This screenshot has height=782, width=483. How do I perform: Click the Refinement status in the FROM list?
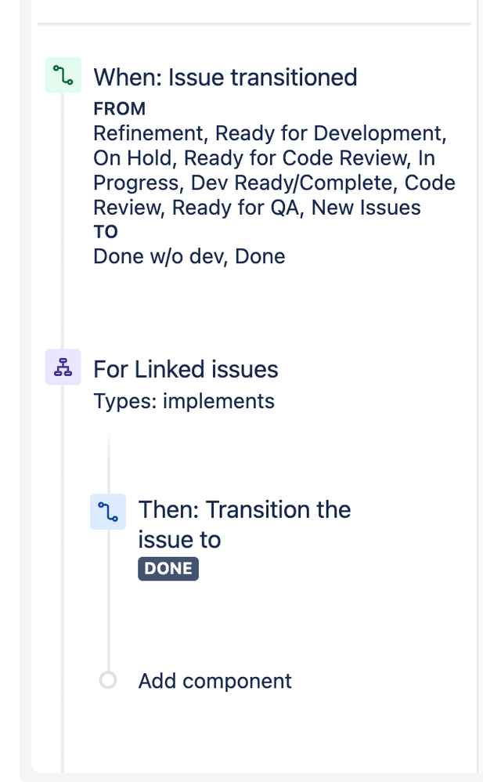coord(135,133)
